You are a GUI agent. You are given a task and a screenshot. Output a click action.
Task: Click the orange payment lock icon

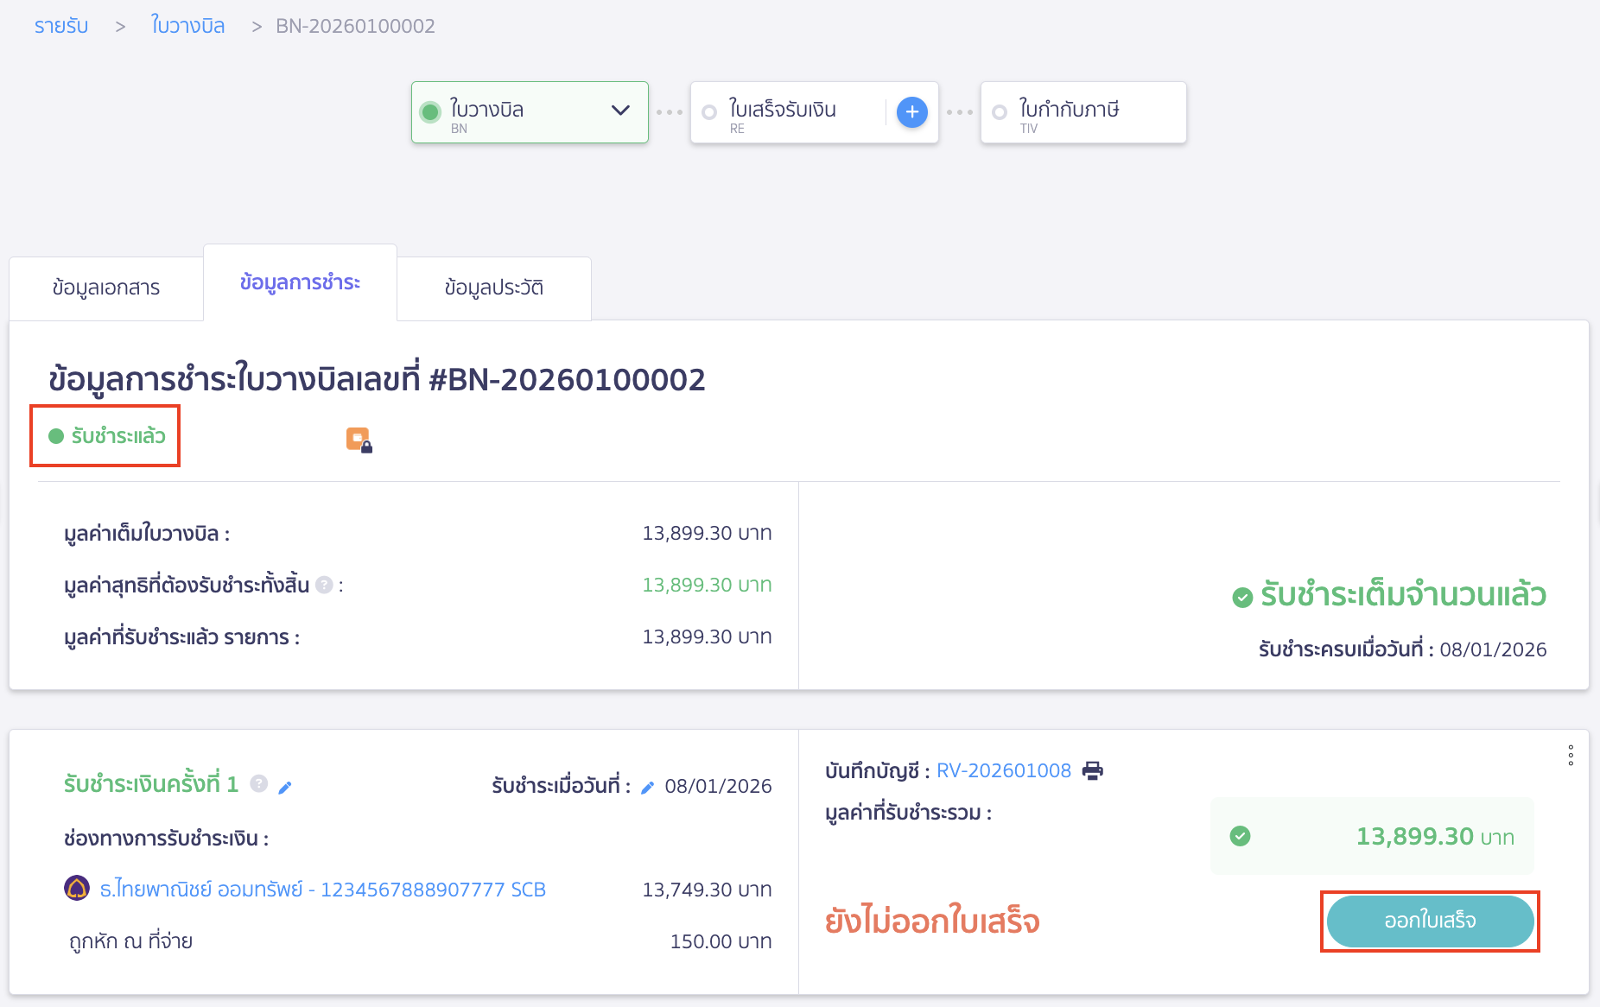coord(359,439)
